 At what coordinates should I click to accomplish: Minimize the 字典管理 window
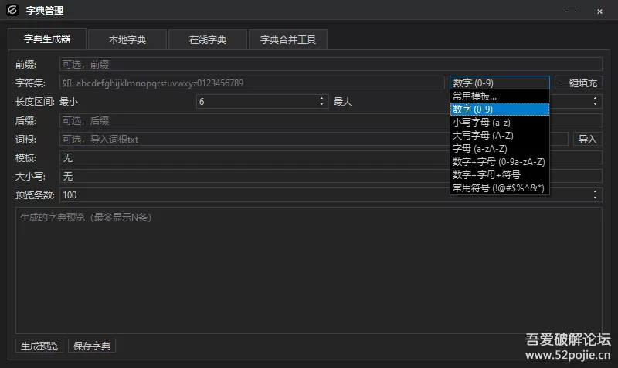click(570, 12)
